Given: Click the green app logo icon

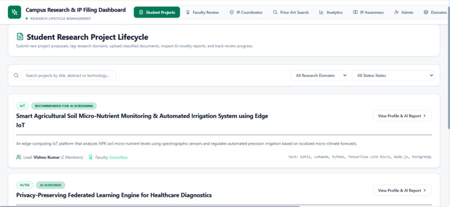Looking at the screenshot, I should 15,12.
